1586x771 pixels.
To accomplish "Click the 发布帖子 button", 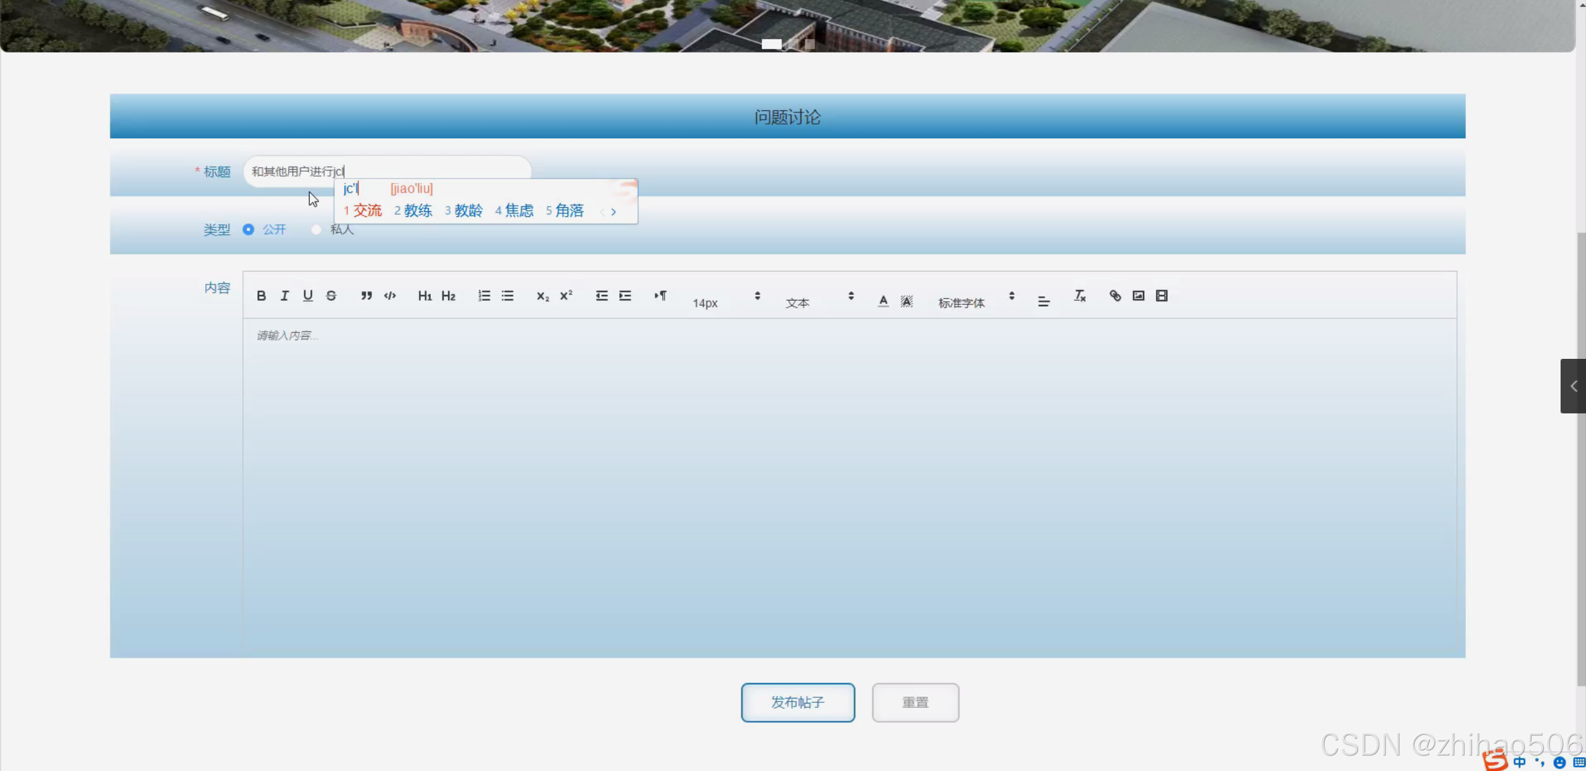I will coord(798,702).
